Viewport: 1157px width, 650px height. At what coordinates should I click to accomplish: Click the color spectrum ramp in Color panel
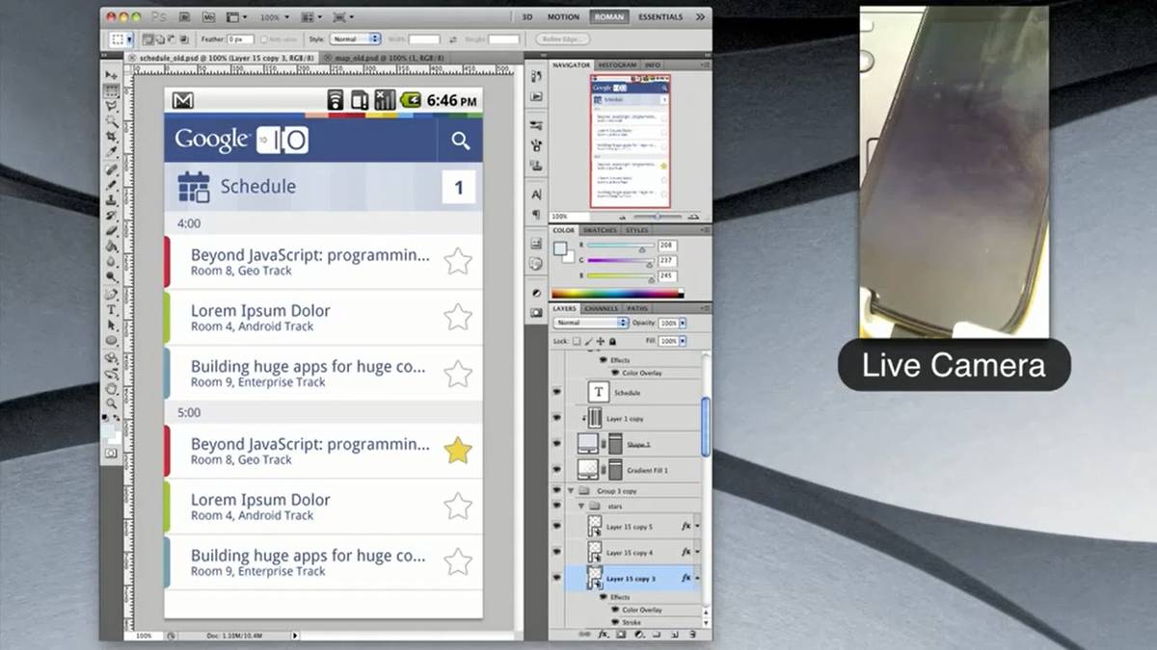617,293
